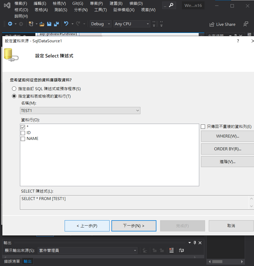The width and height of the screenshot is (254, 266).
Task: Open the search magnifier in title bar
Action: [x=171, y=5]
